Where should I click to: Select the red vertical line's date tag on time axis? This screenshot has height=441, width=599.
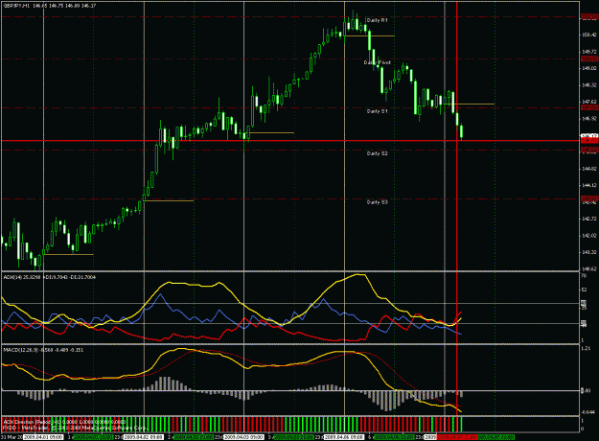pos(457,437)
